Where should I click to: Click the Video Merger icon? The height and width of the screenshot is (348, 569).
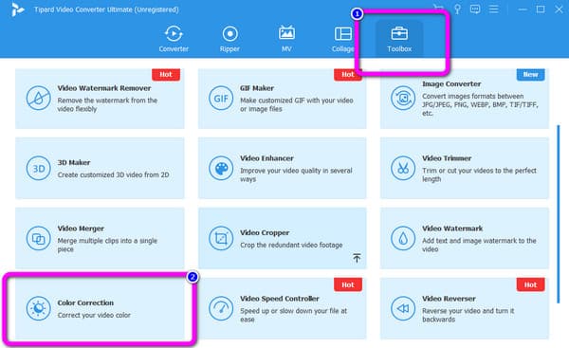38,238
